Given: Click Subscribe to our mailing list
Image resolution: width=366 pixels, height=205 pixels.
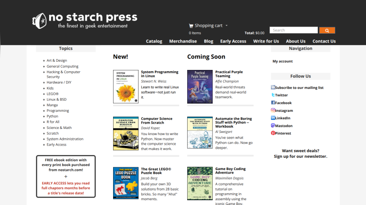Looking at the screenshot, I should coord(299,87).
